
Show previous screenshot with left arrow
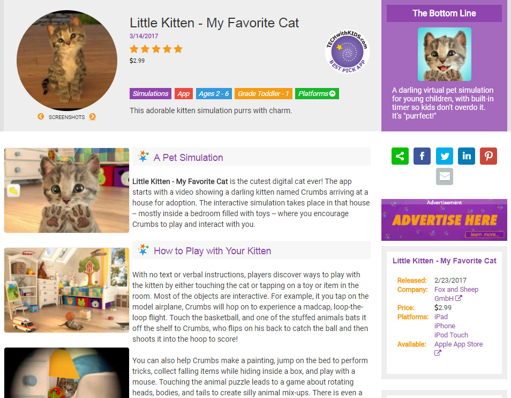(41, 116)
